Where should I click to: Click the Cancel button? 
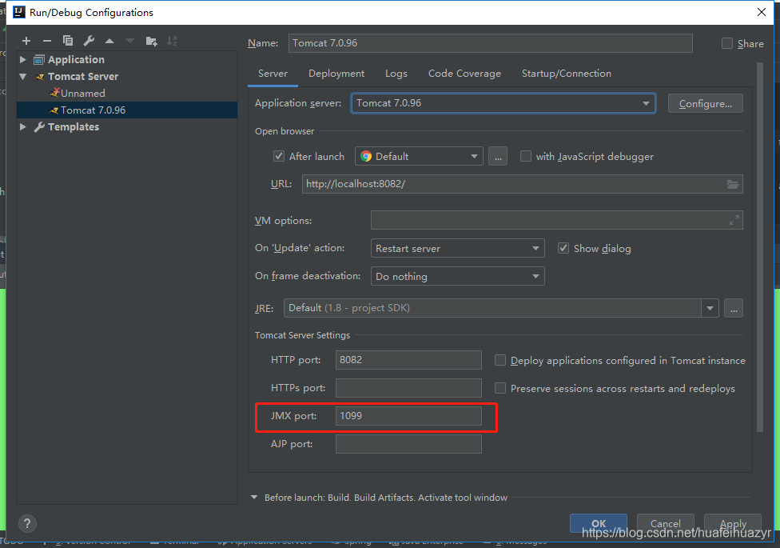click(x=666, y=523)
